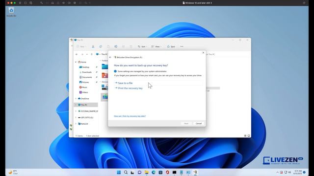Open the View dropdown in Explorer
The image size is (314, 176).
(x=156, y=46)
